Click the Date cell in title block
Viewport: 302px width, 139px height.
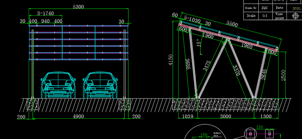279,8
